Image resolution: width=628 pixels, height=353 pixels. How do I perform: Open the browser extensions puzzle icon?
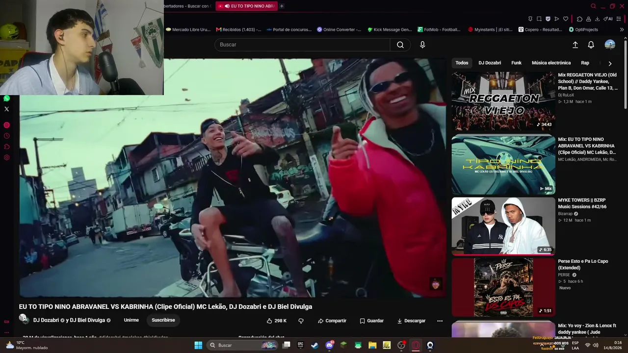point(579,19)
